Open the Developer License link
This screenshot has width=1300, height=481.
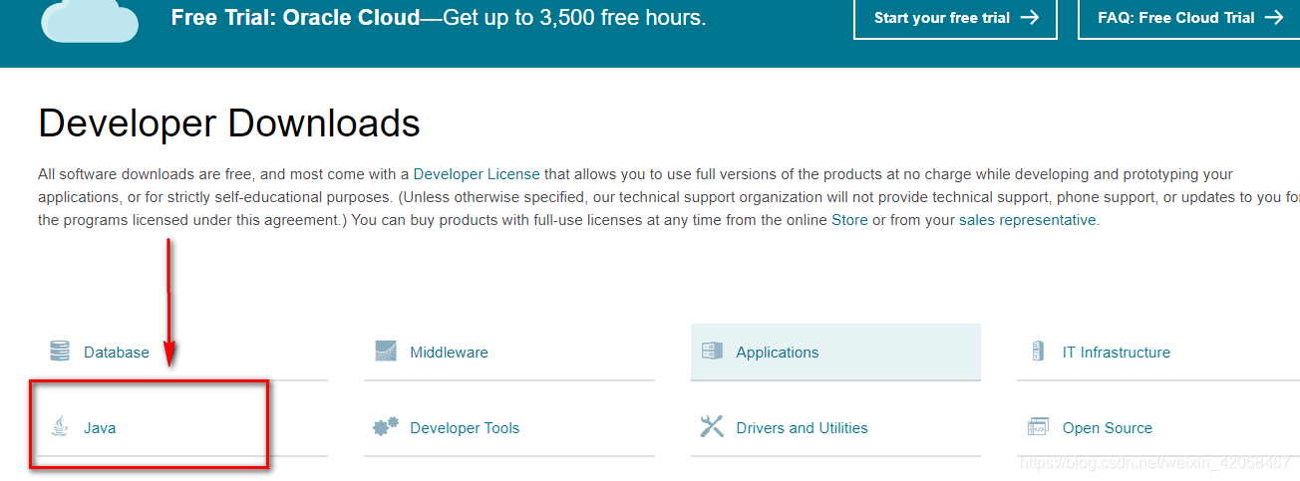tap(477, 173)
